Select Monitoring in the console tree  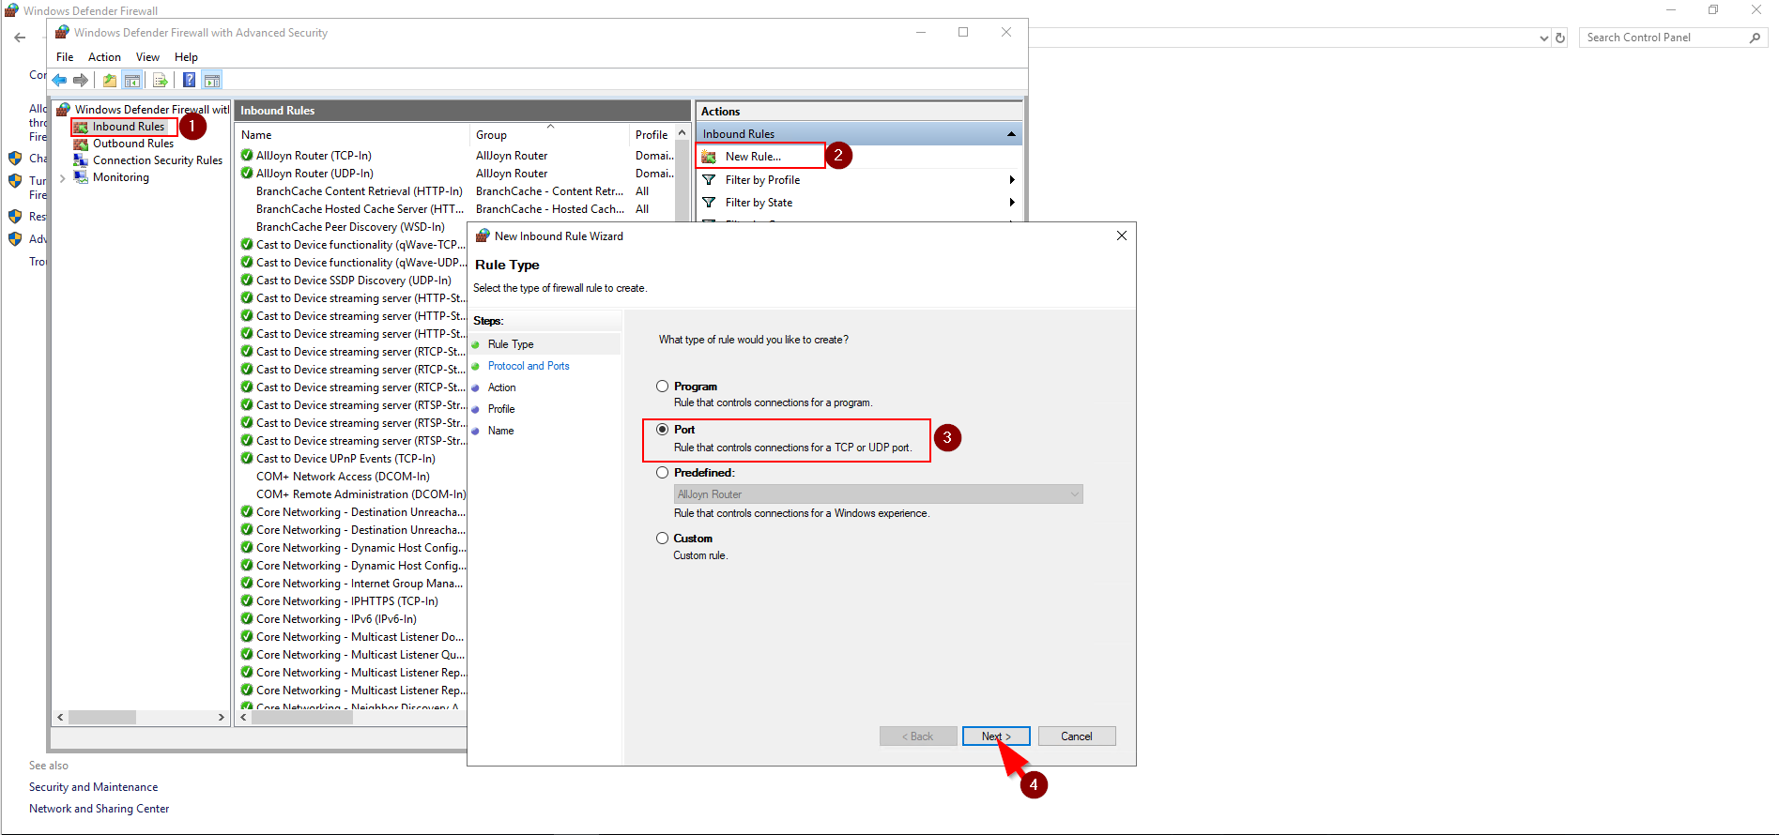coord(120,177)
